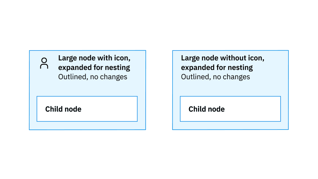Click "expanded for nesting" in the iconless node

tap(217, 67)
